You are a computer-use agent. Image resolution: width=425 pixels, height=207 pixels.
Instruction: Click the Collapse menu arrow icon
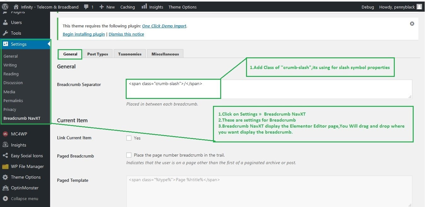click(5, 198)
